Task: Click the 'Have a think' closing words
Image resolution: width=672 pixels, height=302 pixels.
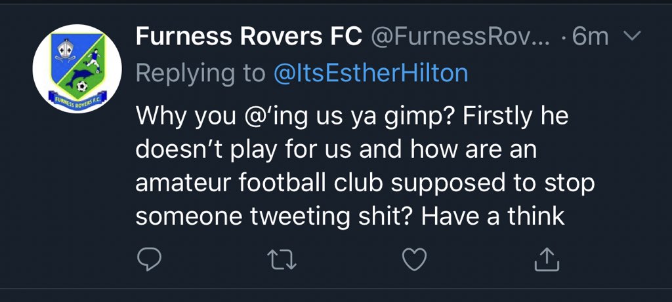Action: tap(493, 216)
